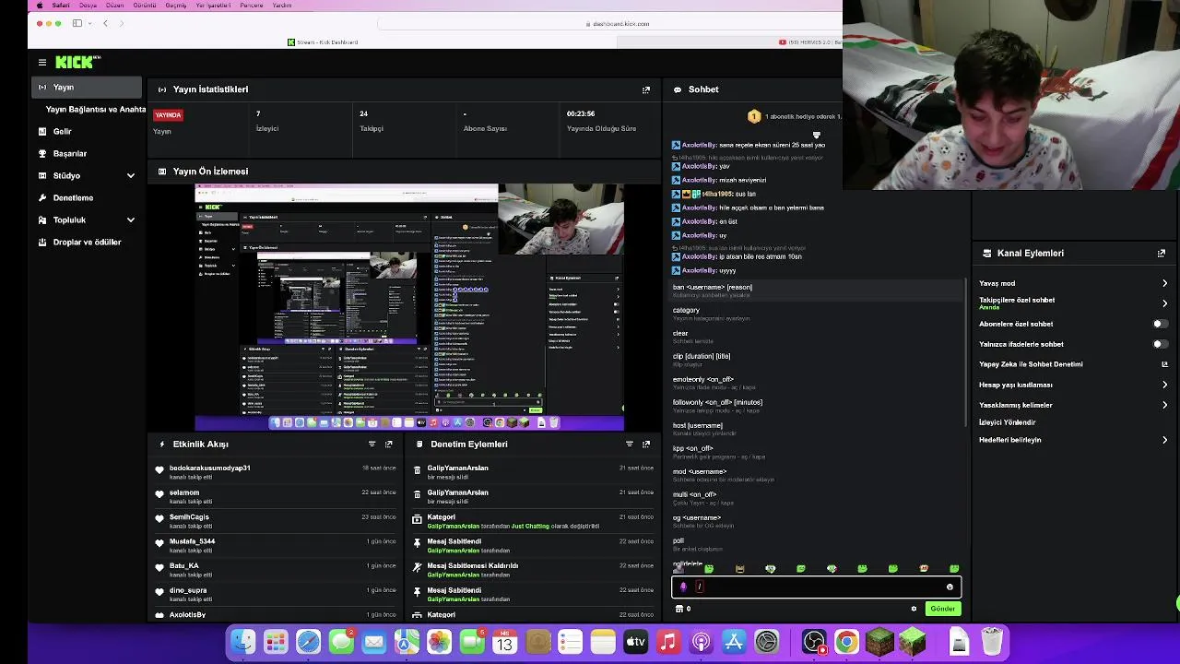The image size is (1180, 664).
Task: Open the Pencere menu
Action: (251, 6)
